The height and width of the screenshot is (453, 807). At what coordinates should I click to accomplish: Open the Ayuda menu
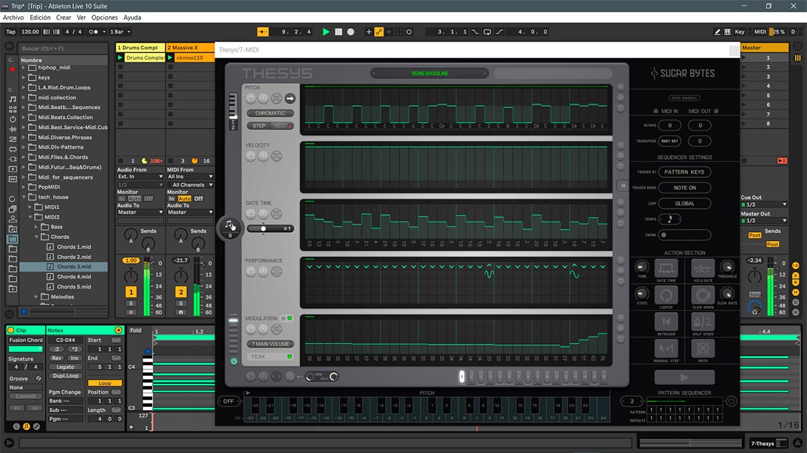[x=132, y=17]
